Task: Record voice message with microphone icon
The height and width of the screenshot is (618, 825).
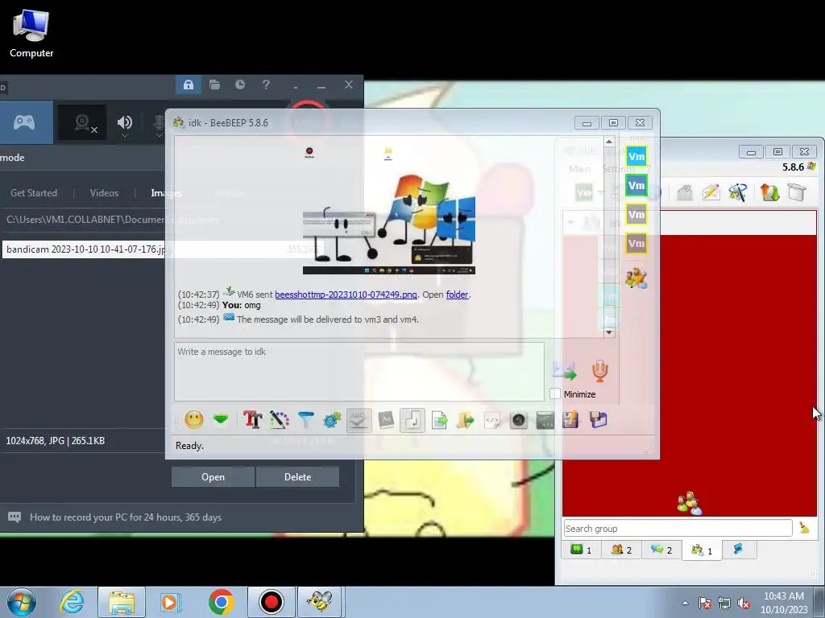Action: [599, 371]
